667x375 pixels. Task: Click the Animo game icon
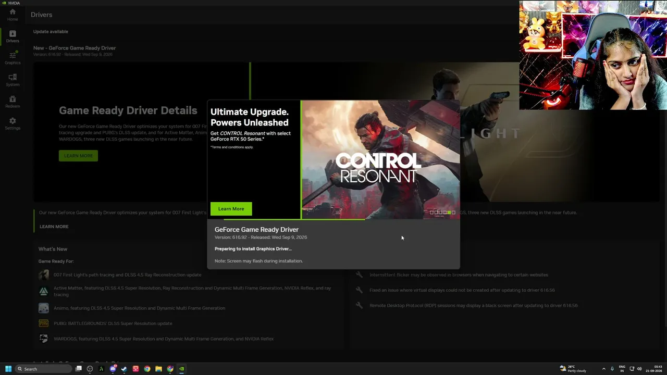coord(44,308)
